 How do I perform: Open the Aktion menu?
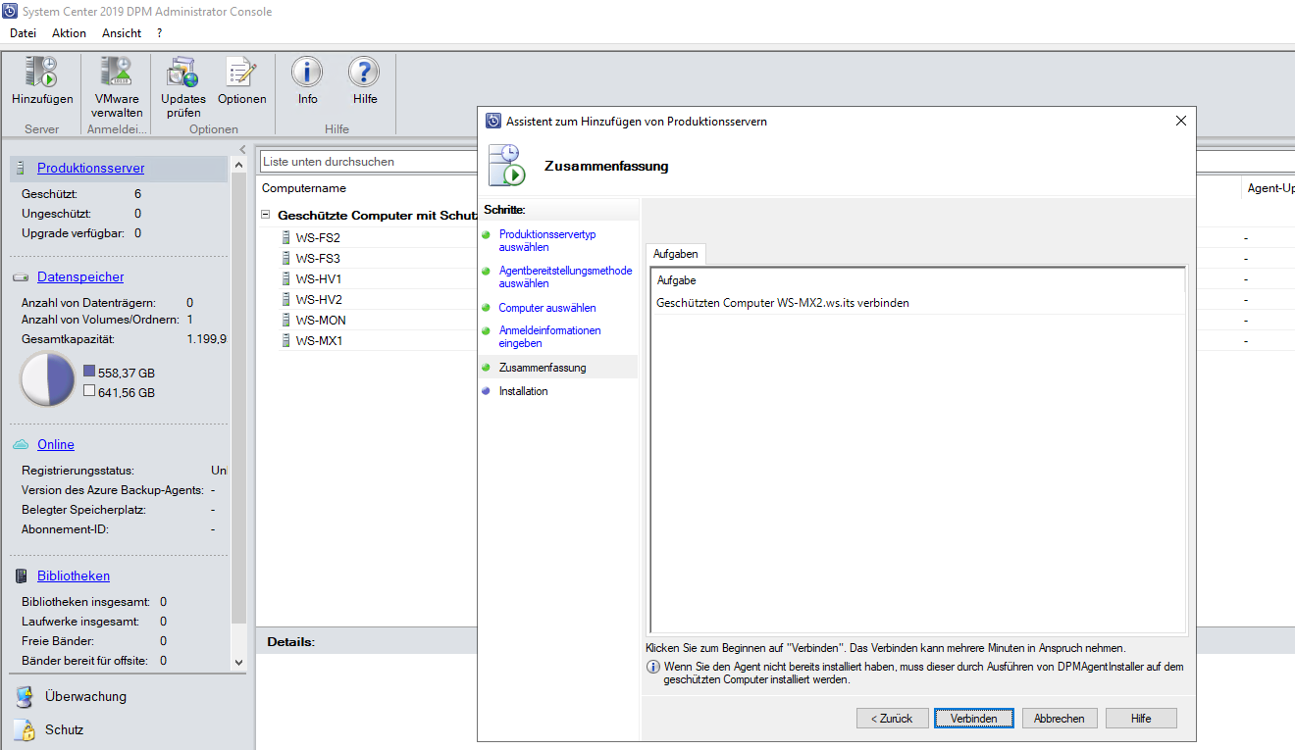(x=70, y=33)
